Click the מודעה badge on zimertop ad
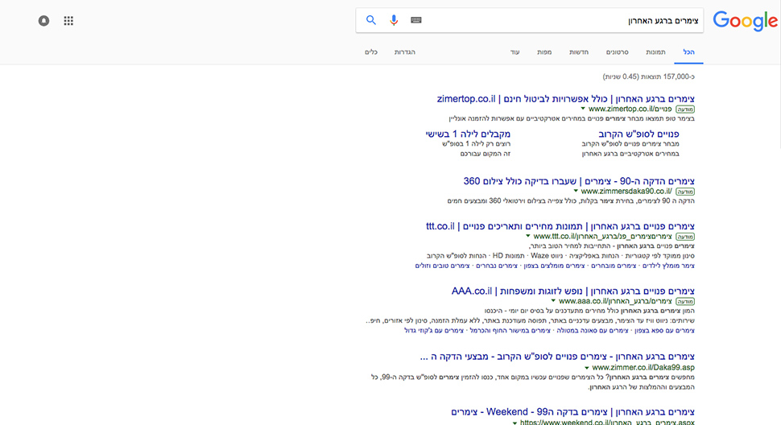 click(685, 109)
